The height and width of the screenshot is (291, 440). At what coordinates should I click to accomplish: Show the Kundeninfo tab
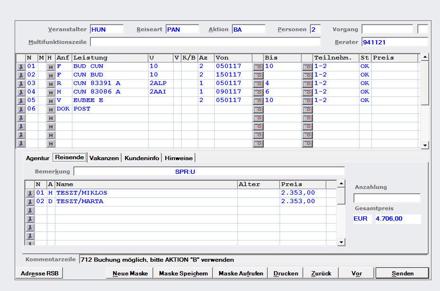(142, 158)
